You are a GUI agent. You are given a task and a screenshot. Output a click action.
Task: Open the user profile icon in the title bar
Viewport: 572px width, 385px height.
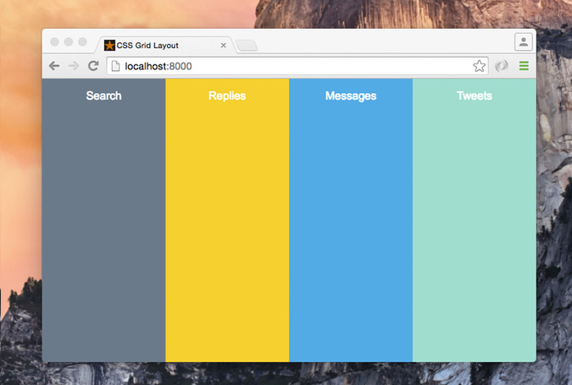point(523,41)
